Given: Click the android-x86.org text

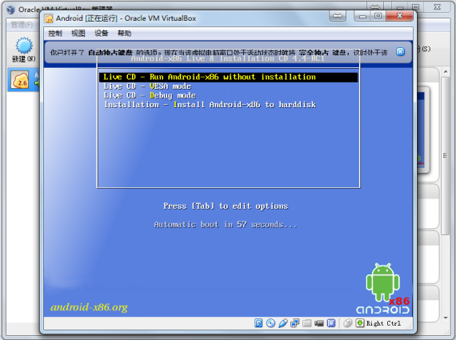Looking at the screenshot, I should coord(89,307).
